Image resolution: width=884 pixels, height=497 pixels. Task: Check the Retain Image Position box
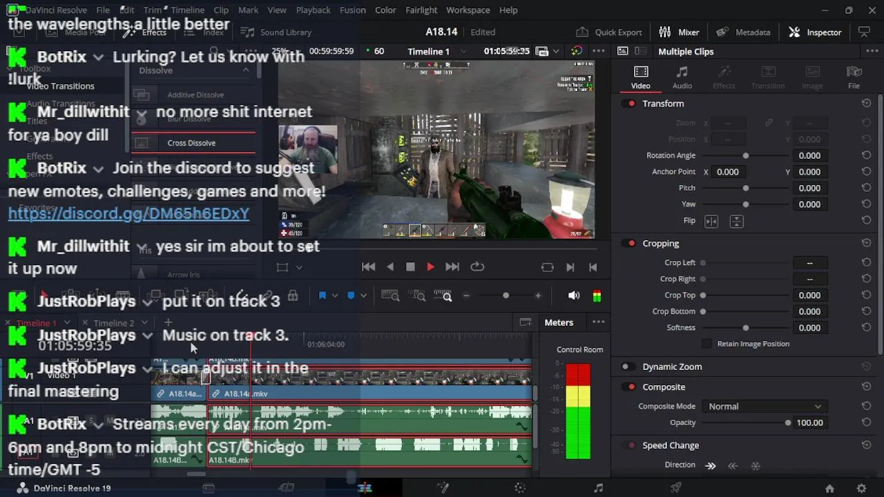(707, 344)
